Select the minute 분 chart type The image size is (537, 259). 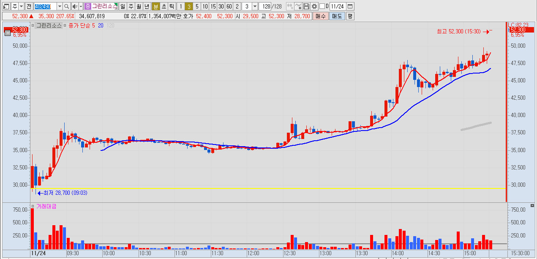pyautogui.click(x=155, y=6)
